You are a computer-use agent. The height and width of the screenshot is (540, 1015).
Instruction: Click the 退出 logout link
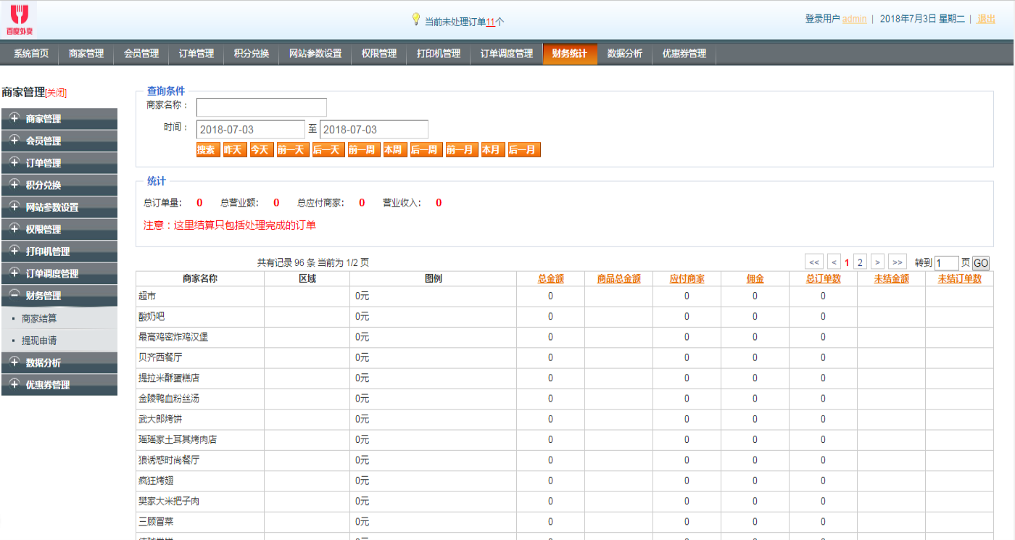[987, 20]
